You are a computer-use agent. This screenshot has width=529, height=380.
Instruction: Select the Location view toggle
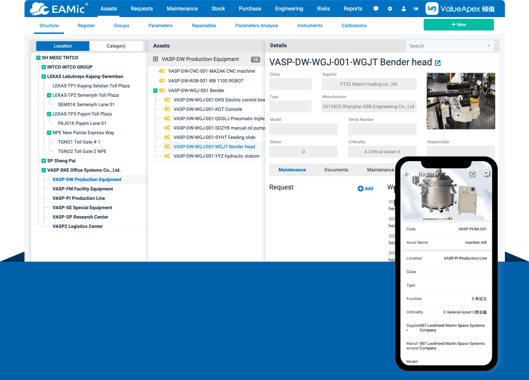(x=63, y=46)
